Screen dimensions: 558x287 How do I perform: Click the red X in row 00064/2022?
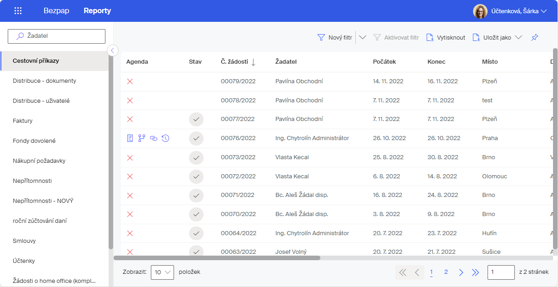coord(130,233)
